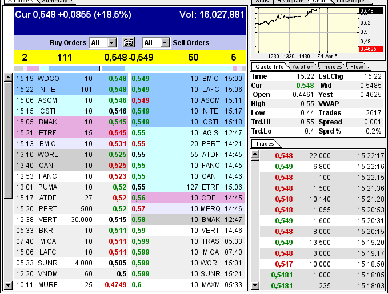The height and width of the screenshot is (294, 388).
Task: Select the VERT buy order of 30.000
Action: click(71, 220)
